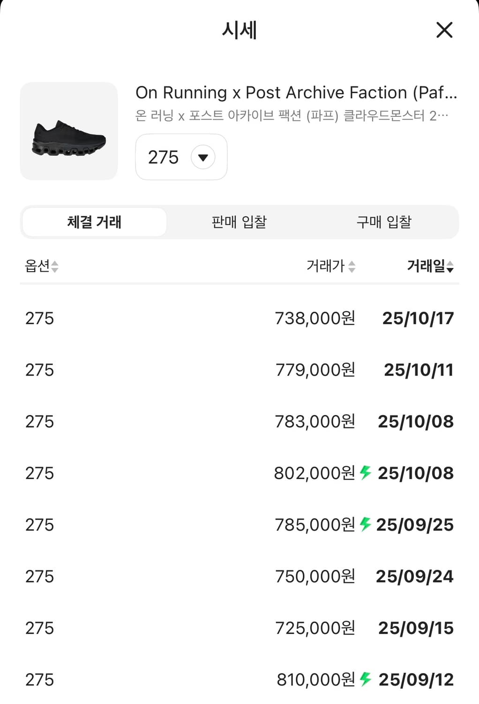This screenshot has width=479, height=704.
Task: Select the 783,000원 transaction row
Action: coord(239,421)
